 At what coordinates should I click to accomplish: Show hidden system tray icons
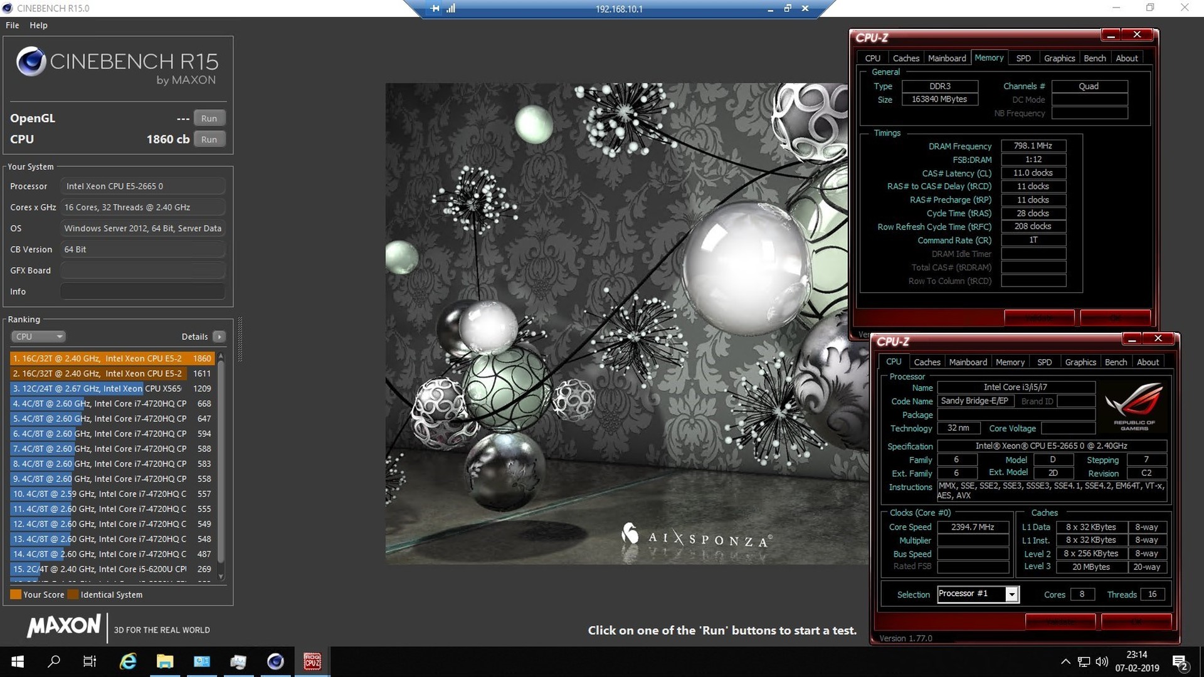click(1065, 662)
